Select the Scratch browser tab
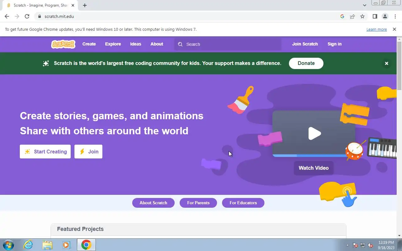 click(x=40, y=5)
